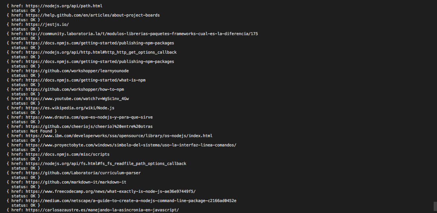437x213 pixels.
Task: Select the github.com/Laboratoria/curriculum-parser URL
Action: (x=83, y=173)
